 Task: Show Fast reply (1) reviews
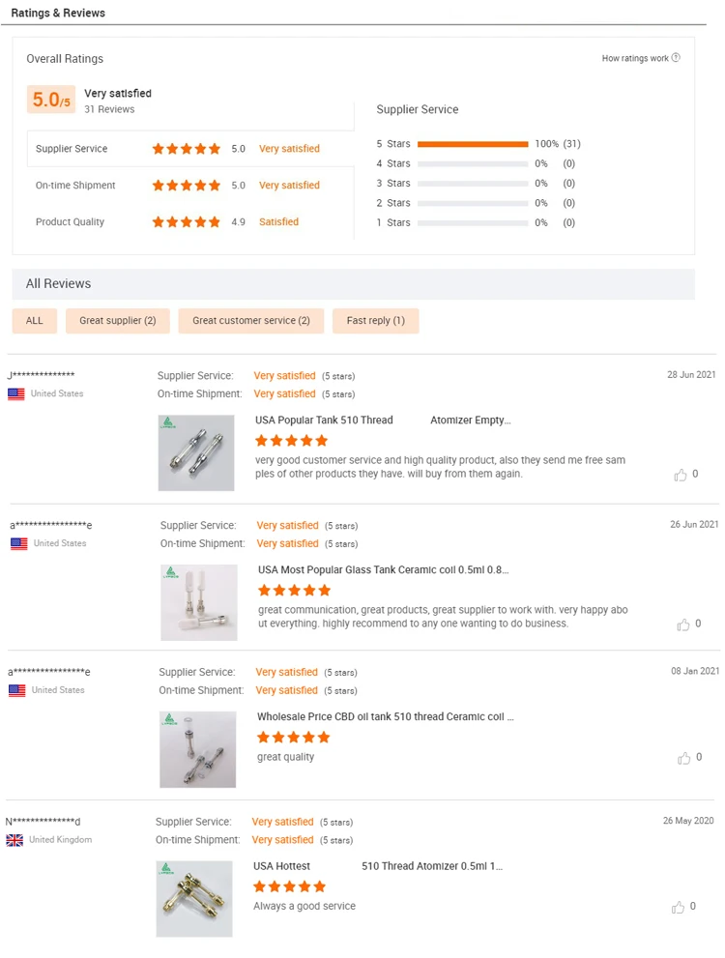click(x=375, y=321)
